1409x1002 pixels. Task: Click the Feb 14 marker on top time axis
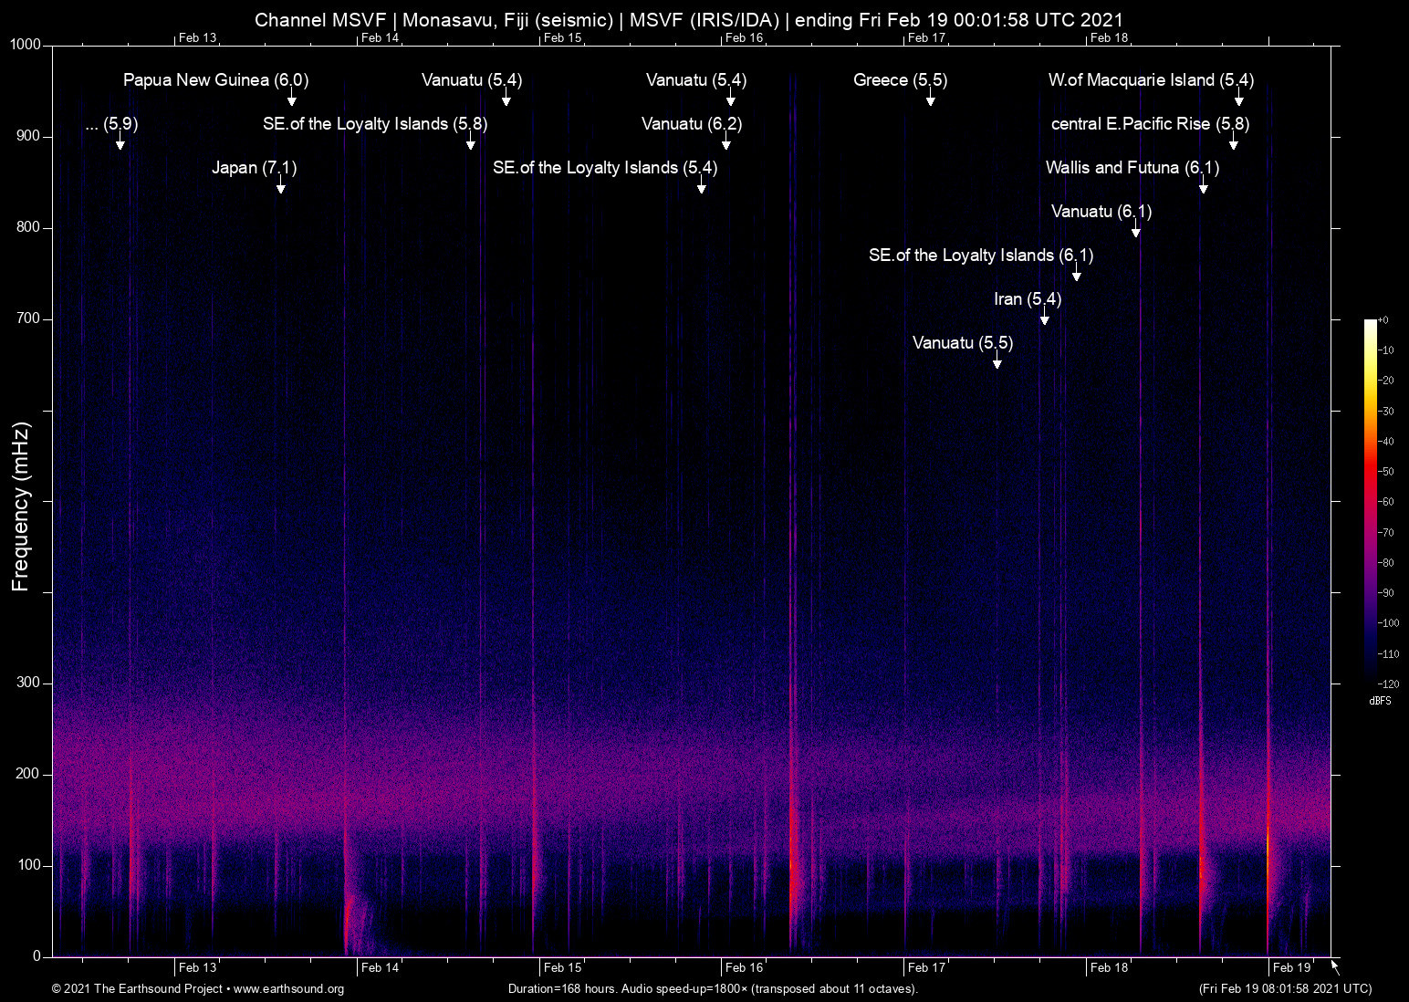point(380,37)
